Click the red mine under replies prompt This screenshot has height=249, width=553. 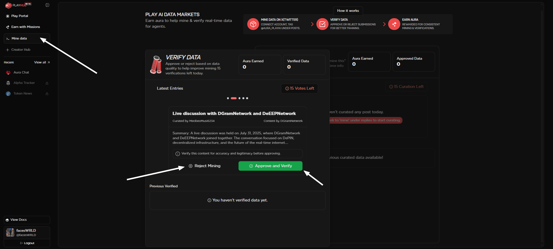366,120
